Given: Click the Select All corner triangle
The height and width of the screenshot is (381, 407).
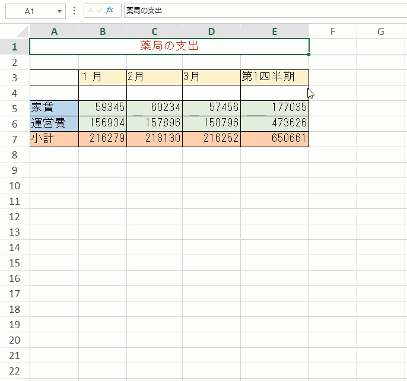Looking at the screenshot, I should click(23, 31).
